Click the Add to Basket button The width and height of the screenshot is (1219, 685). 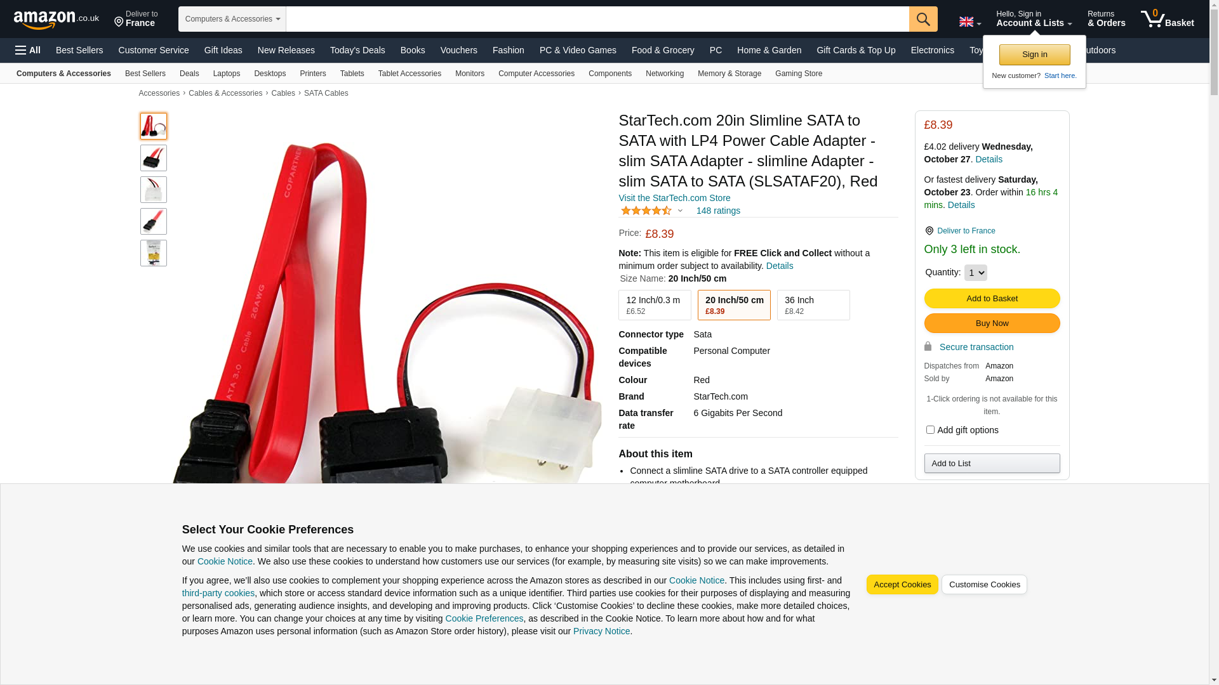pyautogui.click(x=992, y=299)
